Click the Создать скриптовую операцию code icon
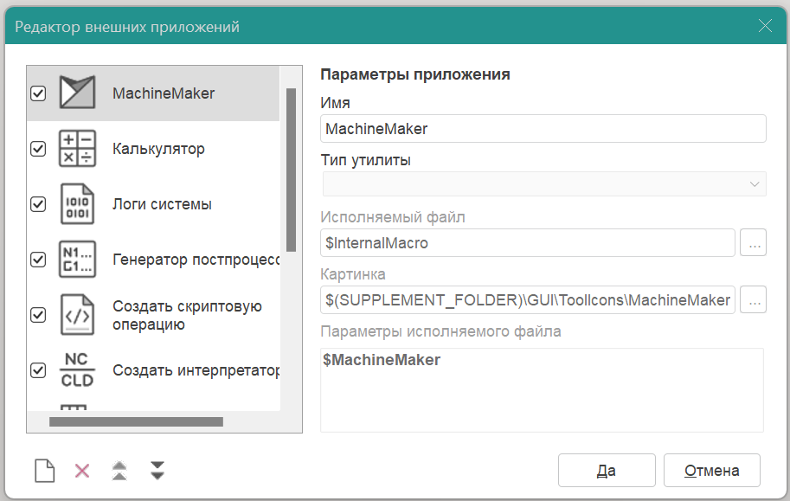 [76, 315]
